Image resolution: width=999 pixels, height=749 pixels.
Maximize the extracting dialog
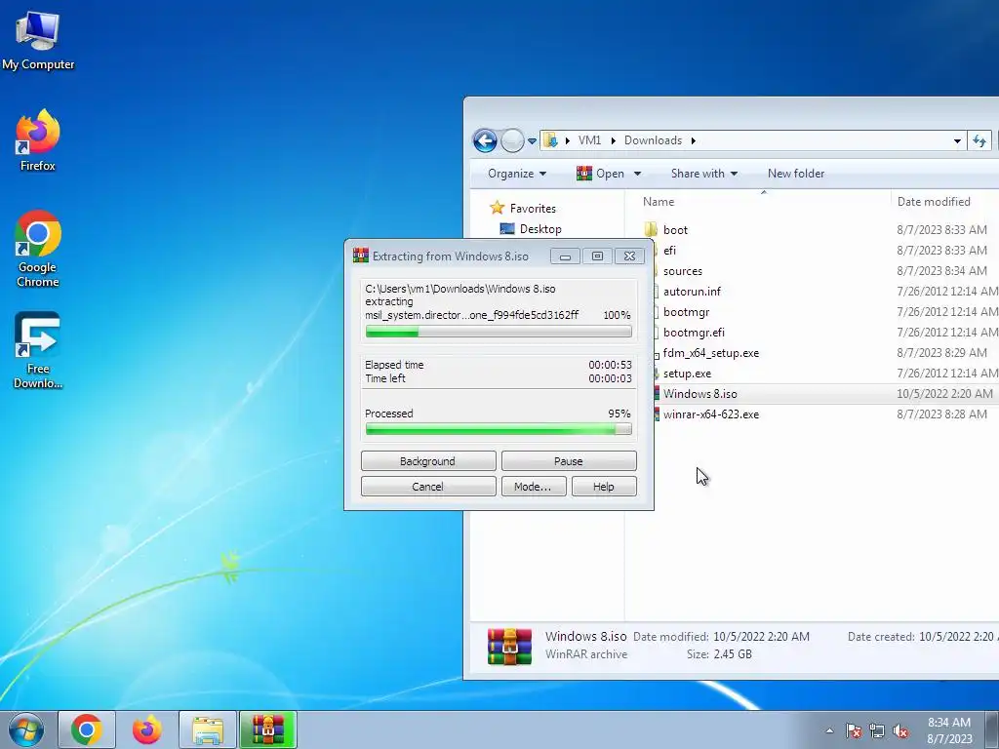click(597, 256)
